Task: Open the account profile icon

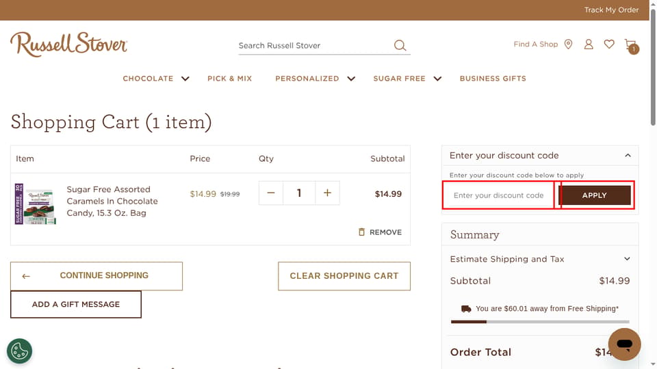Action: point(589,44)
